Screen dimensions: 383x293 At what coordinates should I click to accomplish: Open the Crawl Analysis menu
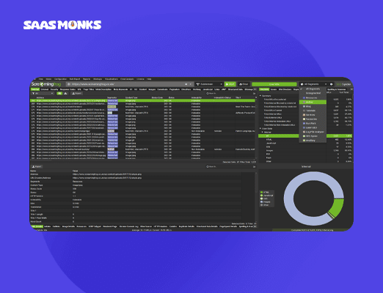(127, 79)
